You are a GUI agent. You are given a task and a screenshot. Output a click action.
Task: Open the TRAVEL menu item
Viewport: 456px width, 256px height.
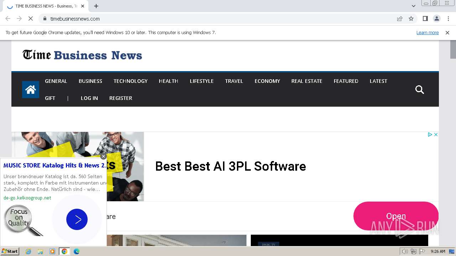click(234, 81)
